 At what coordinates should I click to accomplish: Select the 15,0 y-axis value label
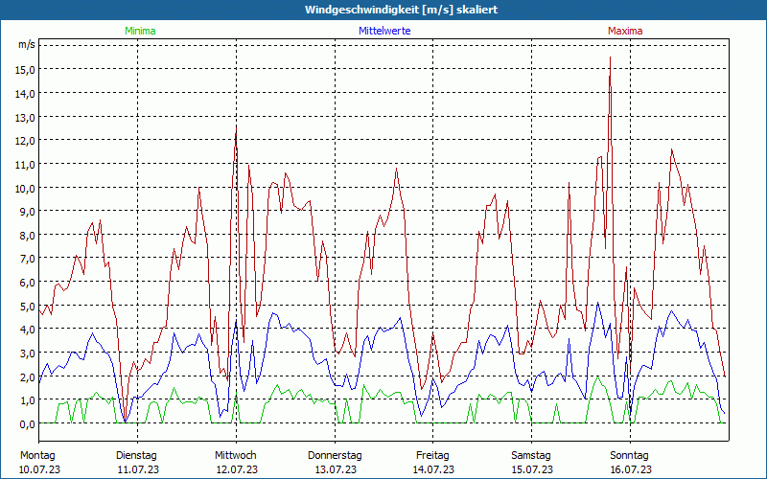[x=25, y=69]
